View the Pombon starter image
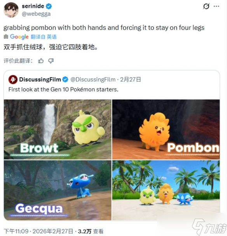 (x=166, y=129)
